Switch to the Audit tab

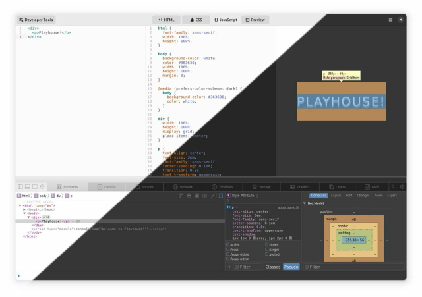point(372,187)
